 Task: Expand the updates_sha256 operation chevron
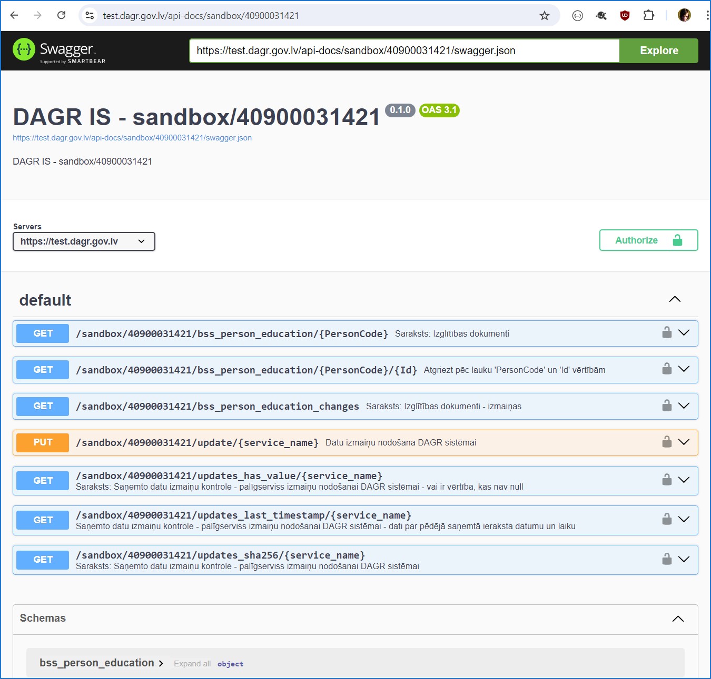684,559
